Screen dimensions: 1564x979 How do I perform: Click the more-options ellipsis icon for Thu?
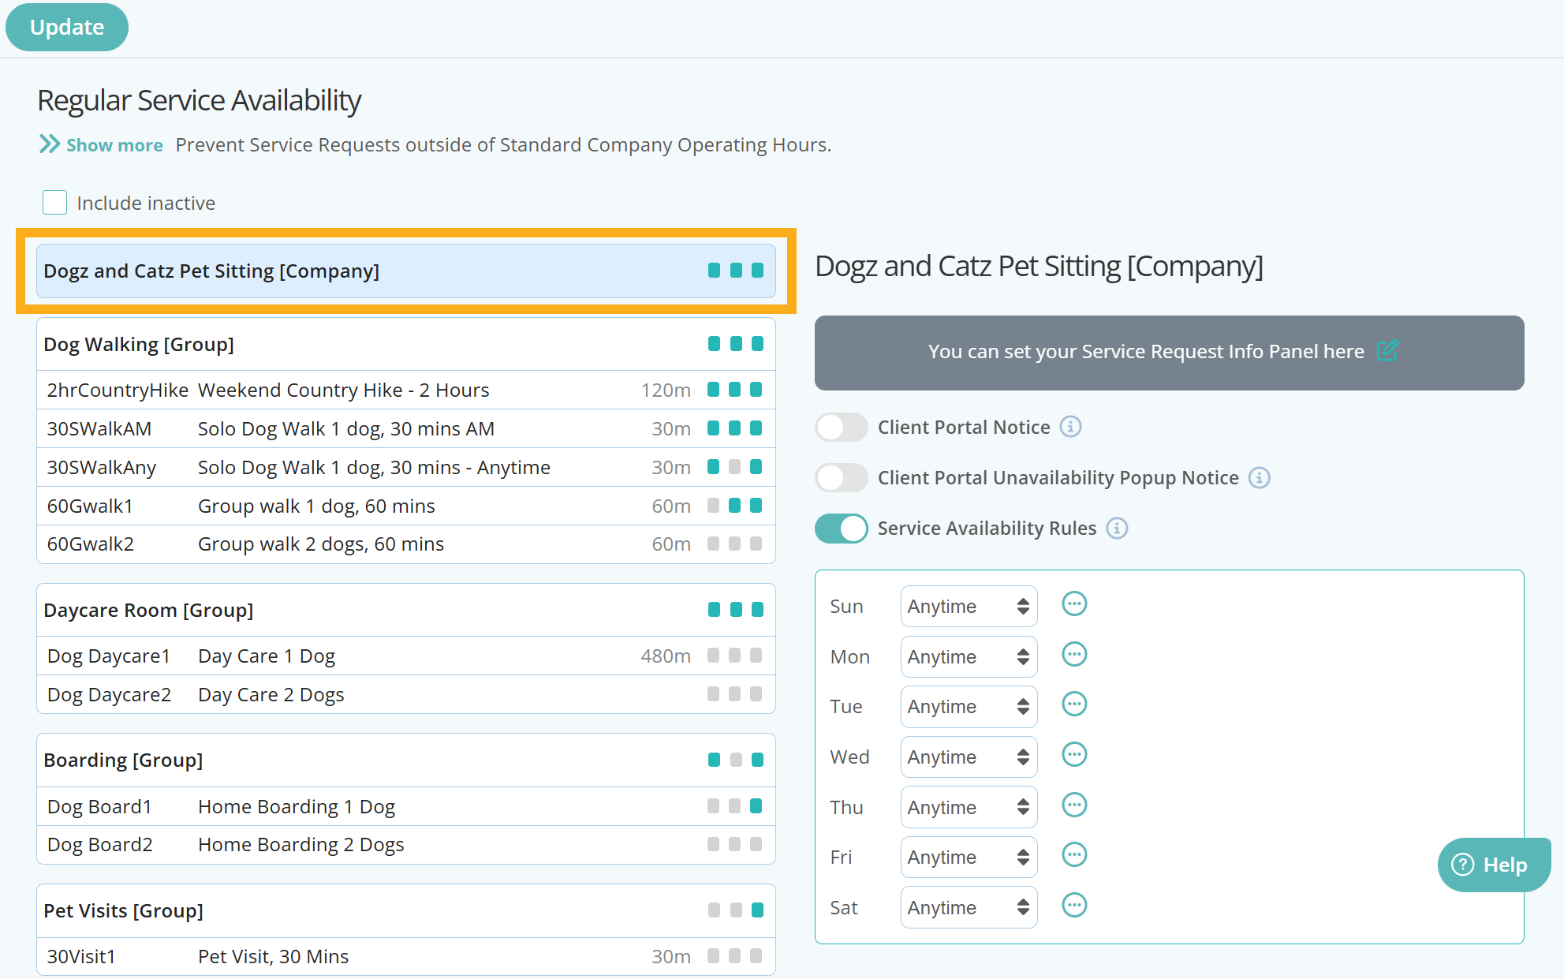point(1074,805)
